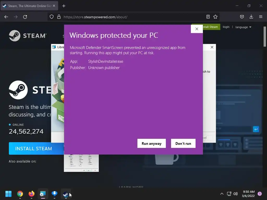Click the Steam icon in the taskbar
Screen dimensions: 267x200
pos(66,194)
